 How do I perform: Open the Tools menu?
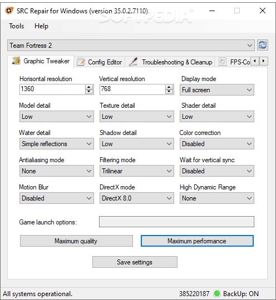[17, 26]
